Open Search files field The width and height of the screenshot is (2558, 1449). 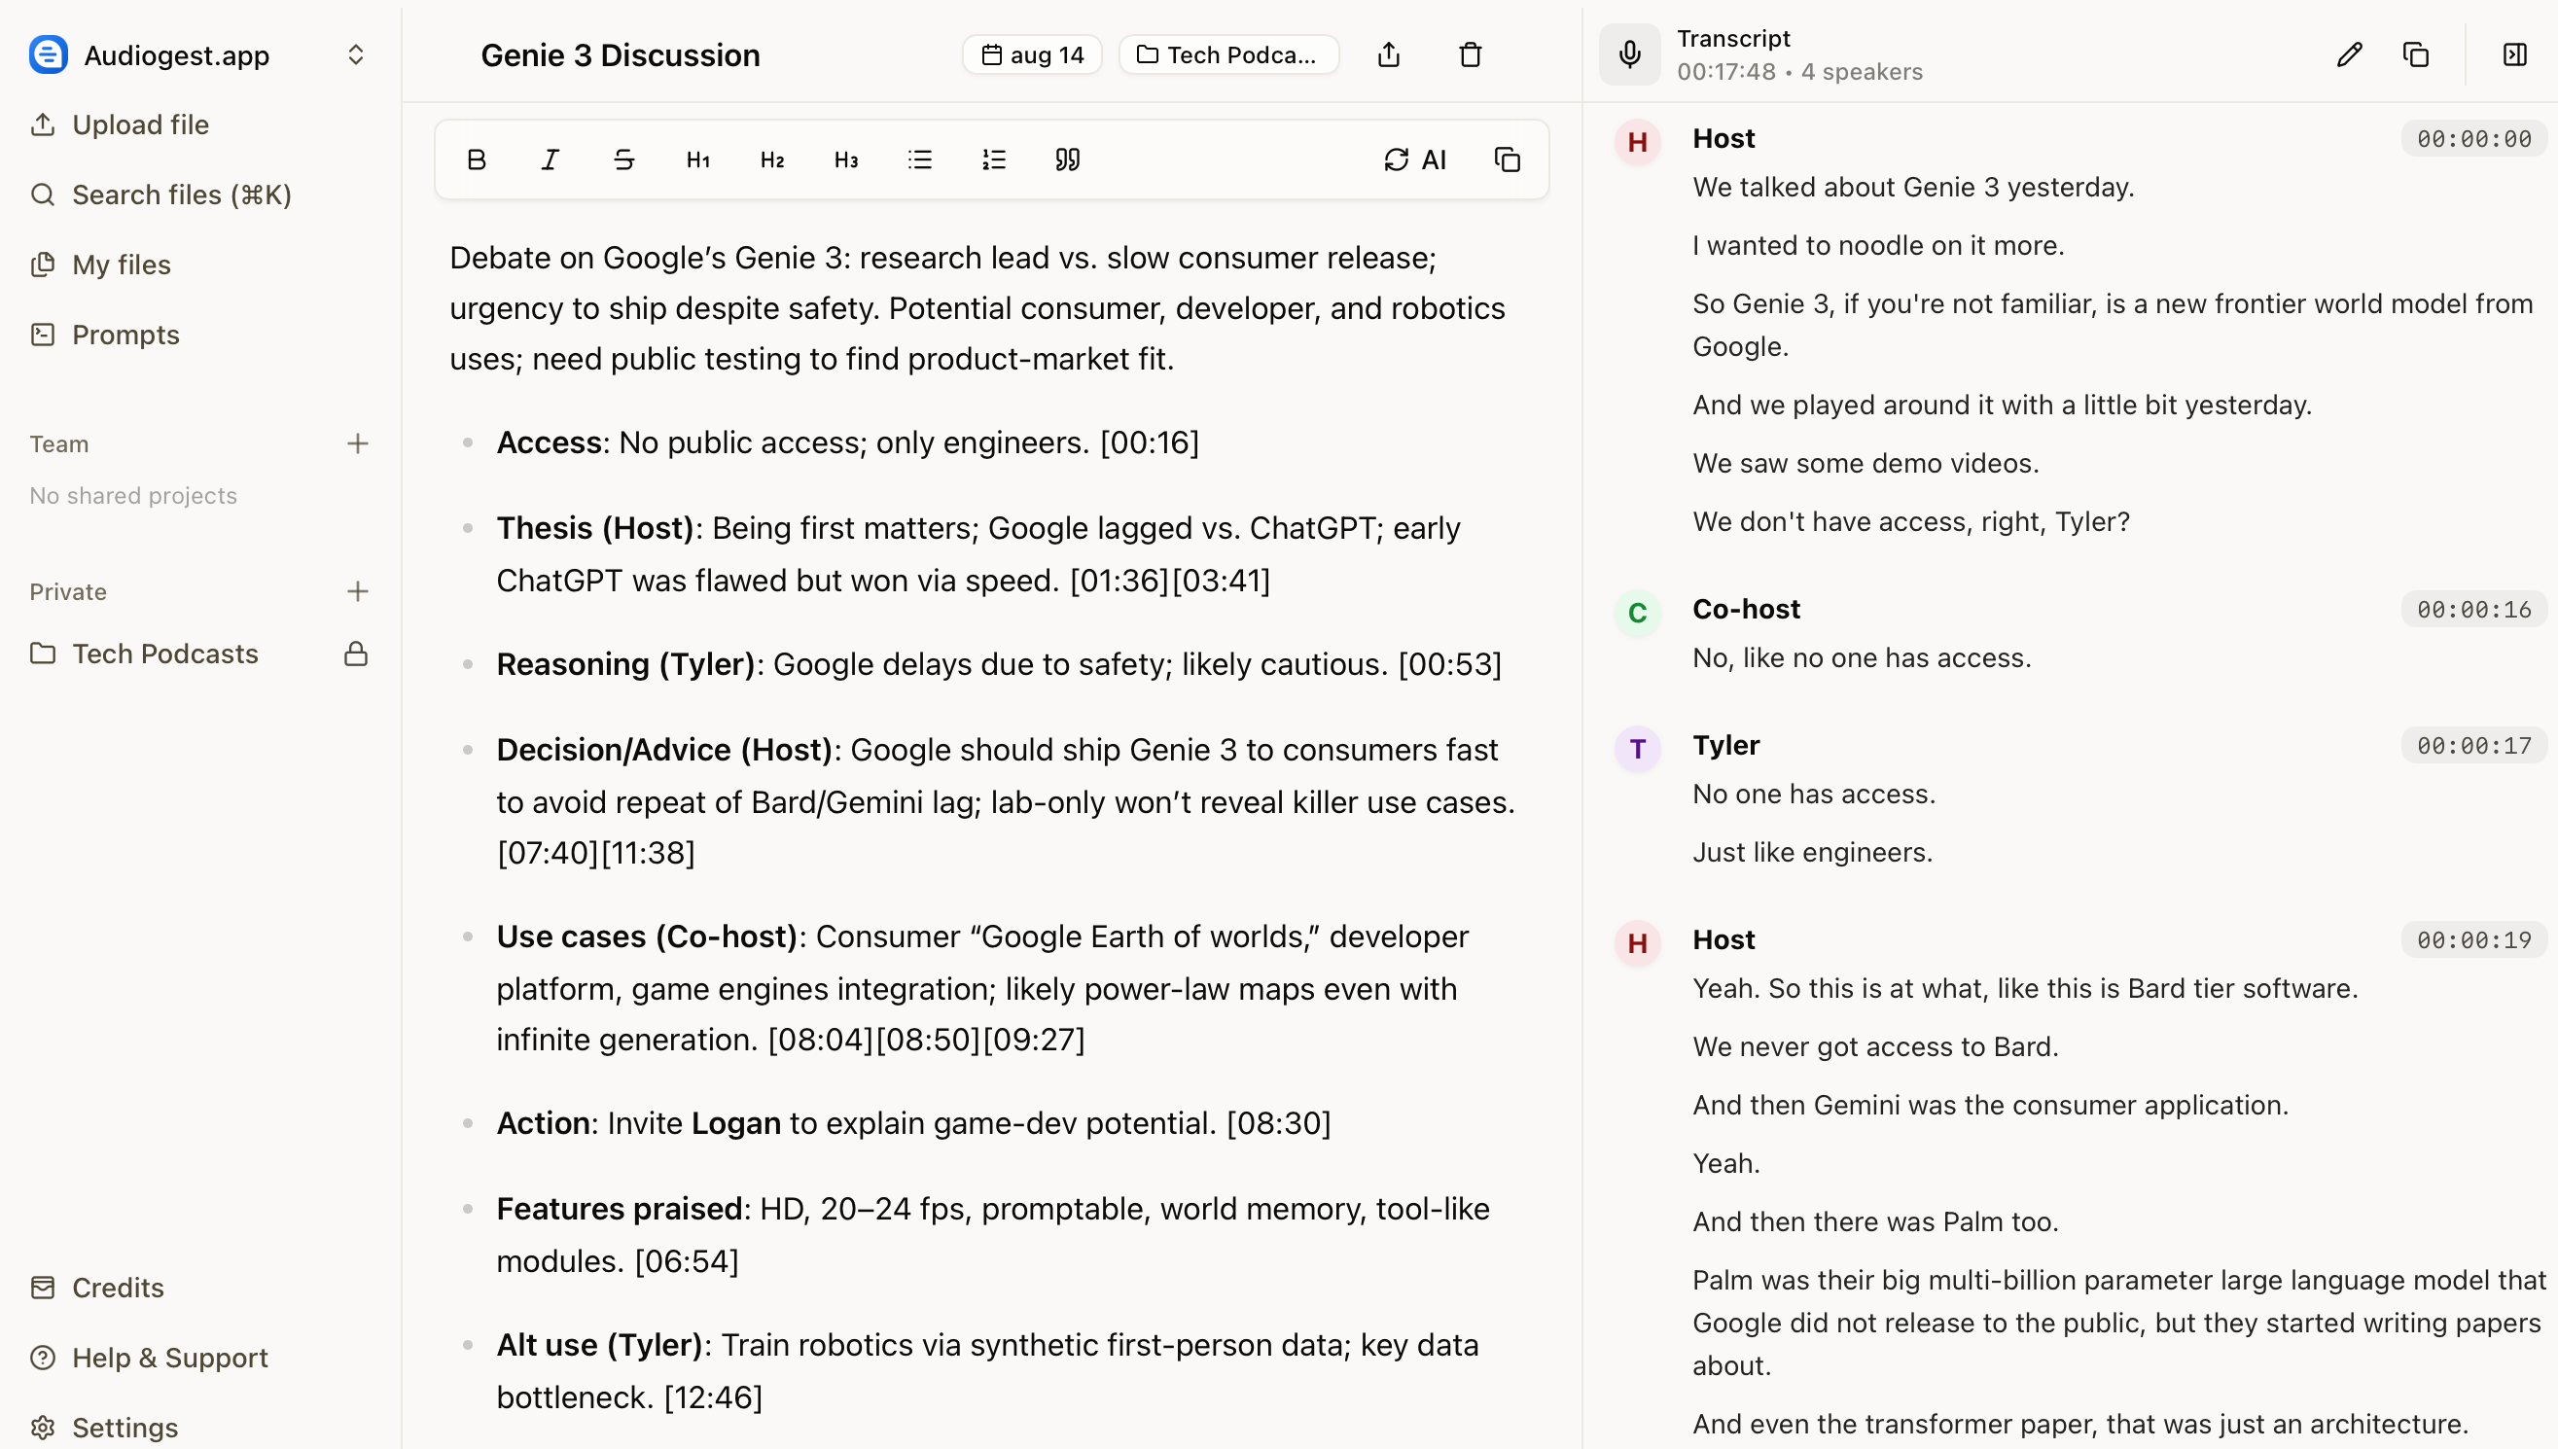tap(181, 195)
